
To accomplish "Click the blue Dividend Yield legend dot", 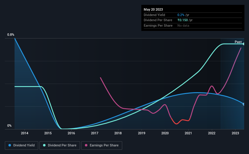I will coord(10,145).
